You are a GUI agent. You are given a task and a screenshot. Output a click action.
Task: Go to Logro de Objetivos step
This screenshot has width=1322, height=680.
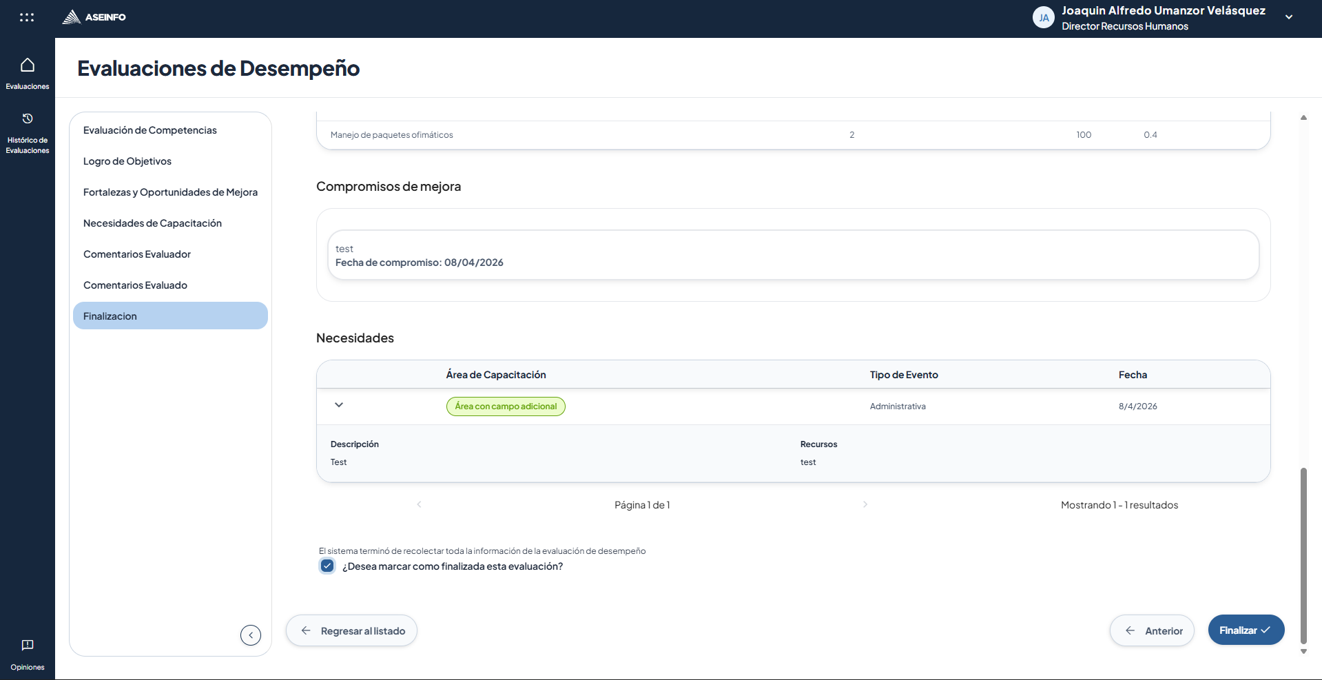click(x=170, y=161)
